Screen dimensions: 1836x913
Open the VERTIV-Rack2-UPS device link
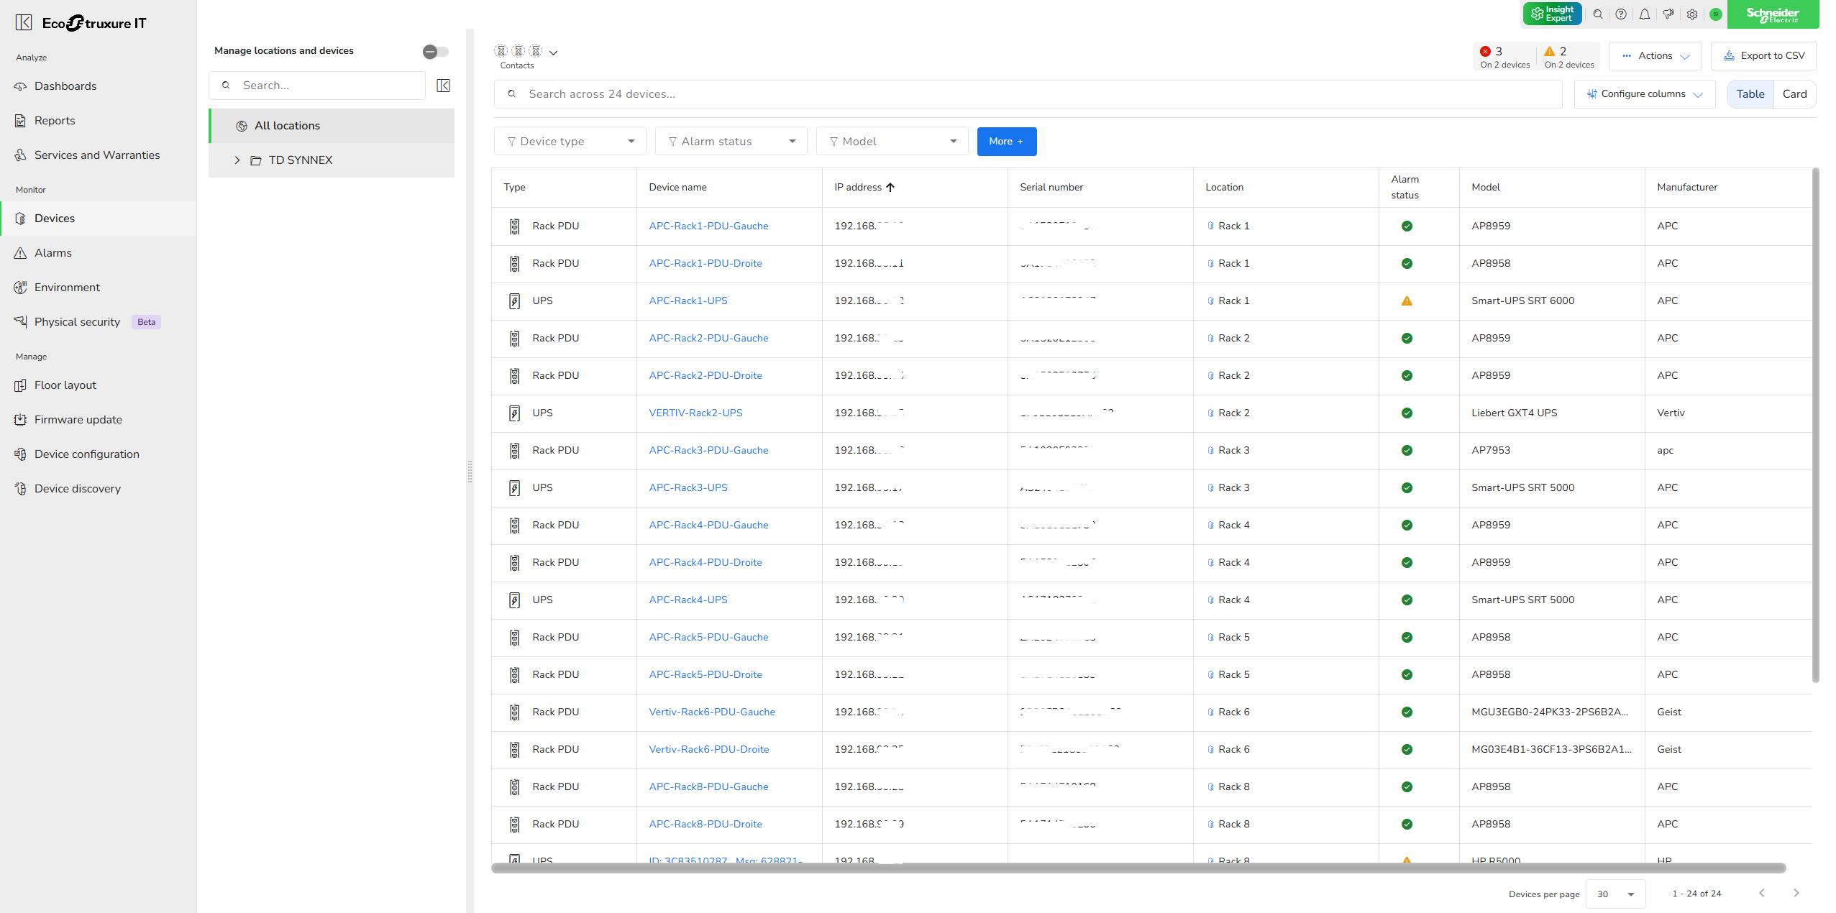tap(695, 413)
